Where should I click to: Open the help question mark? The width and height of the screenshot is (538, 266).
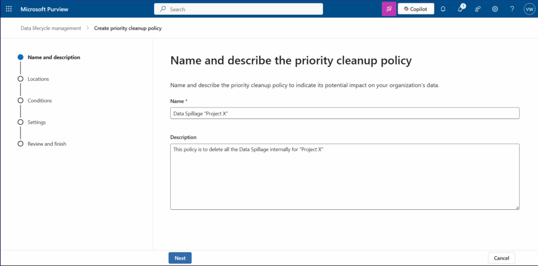click(x=512, y=9)
